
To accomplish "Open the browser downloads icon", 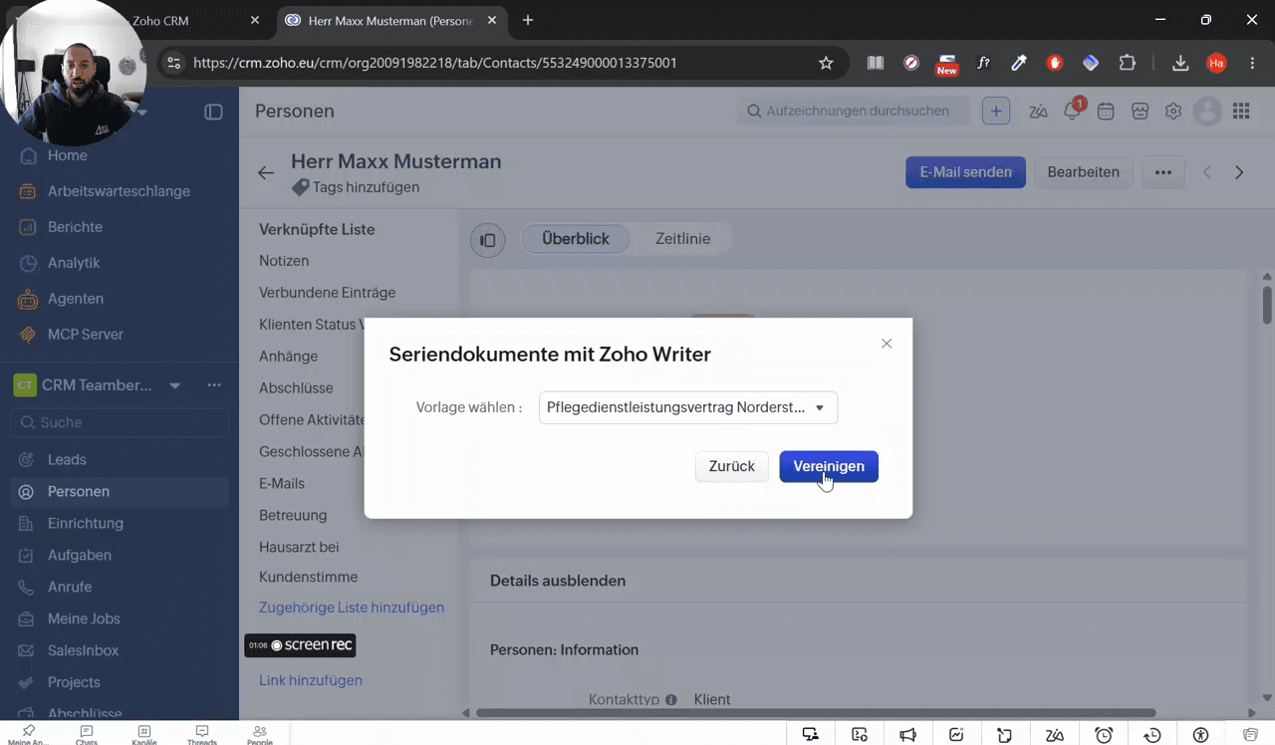I will point(1180,63).
